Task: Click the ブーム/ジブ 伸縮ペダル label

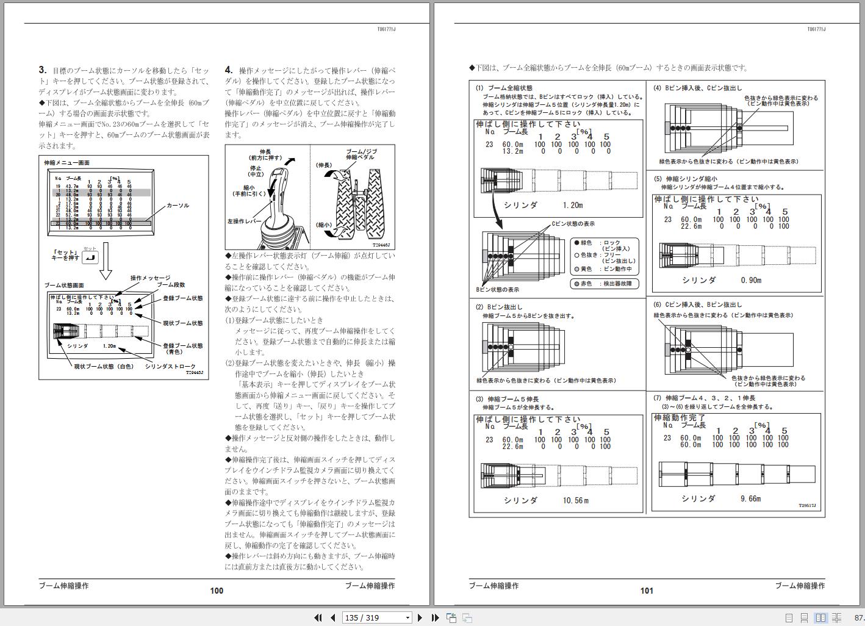Action: pyautogui.click(x=360, y=154)
